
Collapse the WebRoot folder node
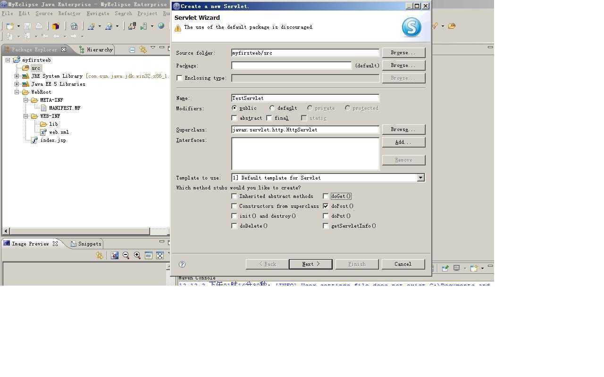coord(17,92)
